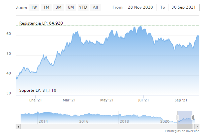
Task: Switch zoom range to 6M
Action: [x=71, y=7]
